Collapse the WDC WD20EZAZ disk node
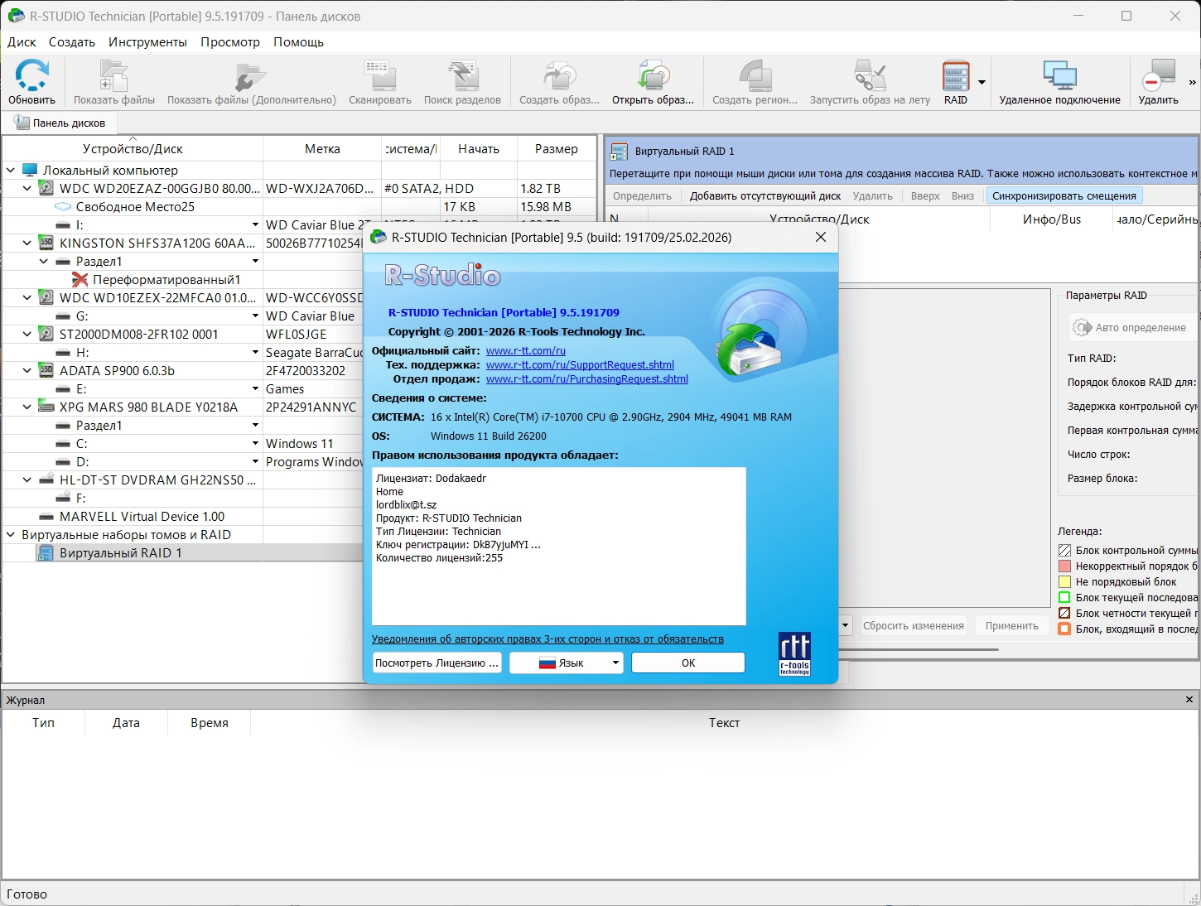The height and width of the screenshot is (906, 1201). click(27, 188)
